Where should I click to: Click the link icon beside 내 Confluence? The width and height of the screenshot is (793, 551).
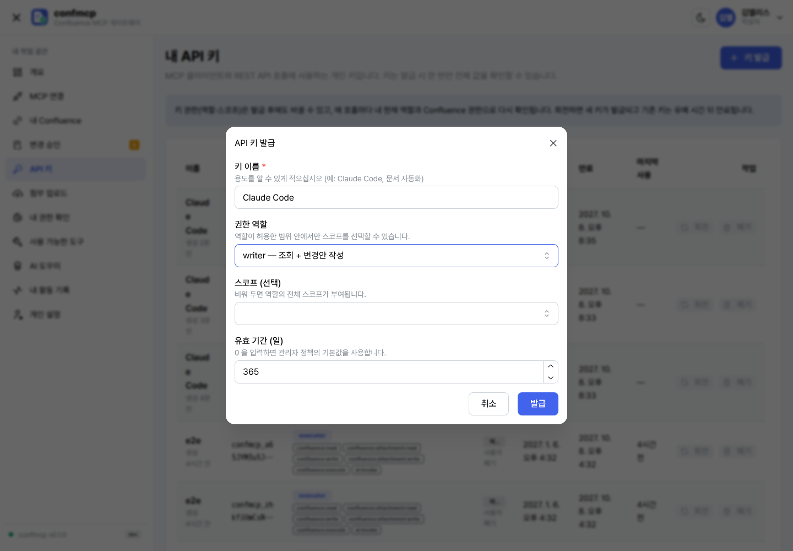click(x=18, y=121)
